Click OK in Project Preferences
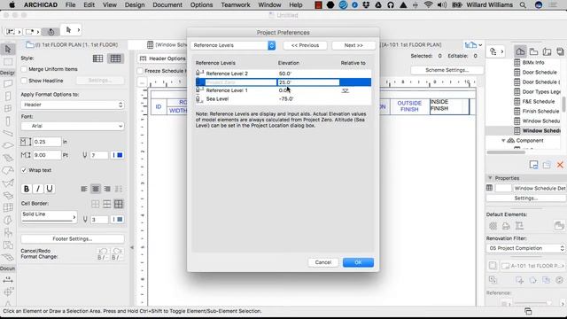The image size is (567, 319). click(x=358, y=262)
